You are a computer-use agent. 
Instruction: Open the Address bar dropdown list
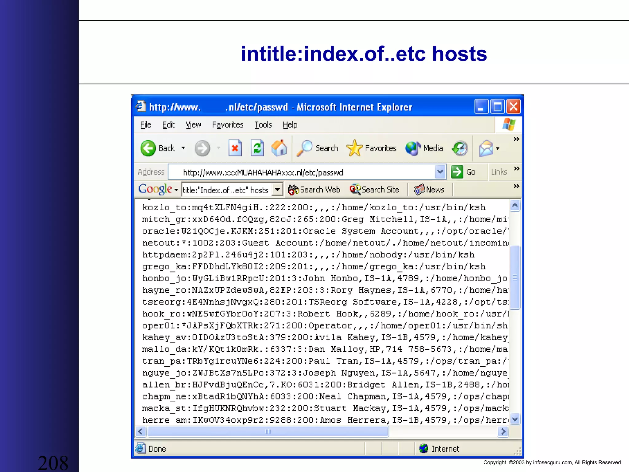[x=440, y=172]
